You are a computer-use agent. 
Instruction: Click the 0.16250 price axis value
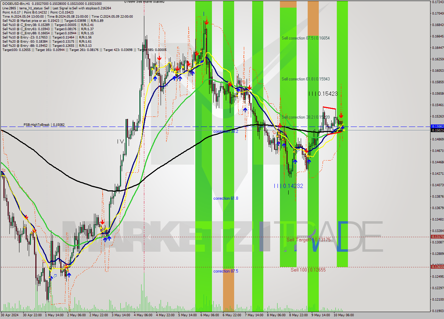(x=438, y=59)
